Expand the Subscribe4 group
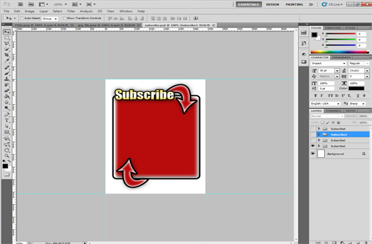The image size is (372, 244). pyautogui.click(x=319, y=128)
